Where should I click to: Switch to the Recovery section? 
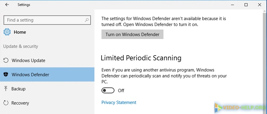point(20,103)
